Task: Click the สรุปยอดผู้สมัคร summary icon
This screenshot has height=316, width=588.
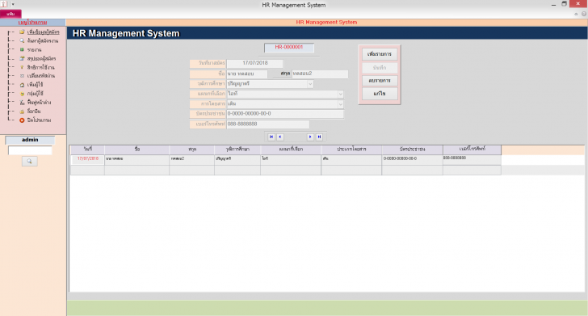Action: (x=22, y=58)
